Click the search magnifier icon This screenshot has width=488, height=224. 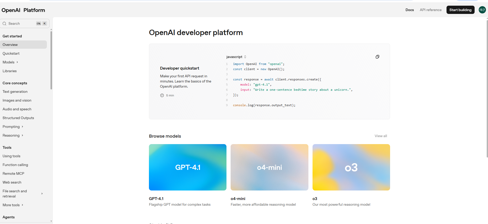pyautogui.click(x=4, y=23)
